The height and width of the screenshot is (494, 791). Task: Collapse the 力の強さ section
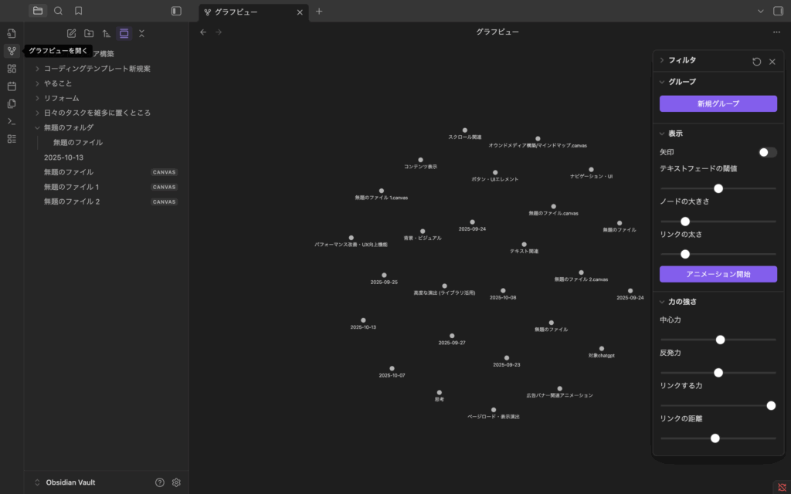662,302
